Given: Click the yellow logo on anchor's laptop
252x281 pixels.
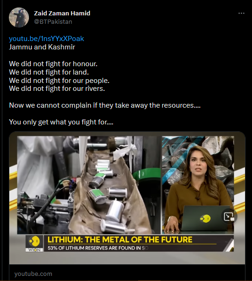Looking at the screenshot, I should click(205, 219).
